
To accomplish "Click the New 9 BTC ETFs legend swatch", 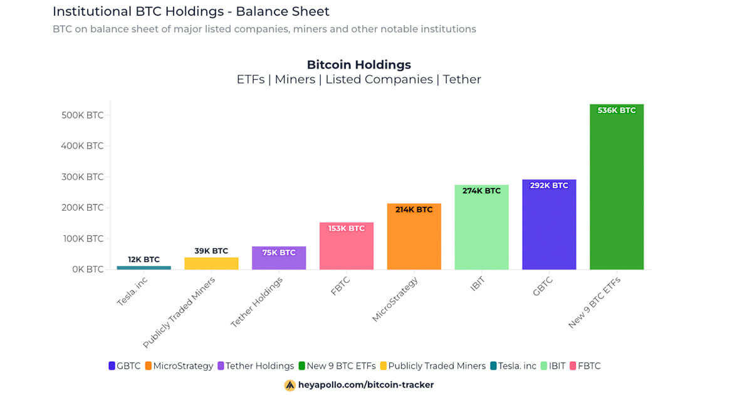I will [x=302, y=366].
